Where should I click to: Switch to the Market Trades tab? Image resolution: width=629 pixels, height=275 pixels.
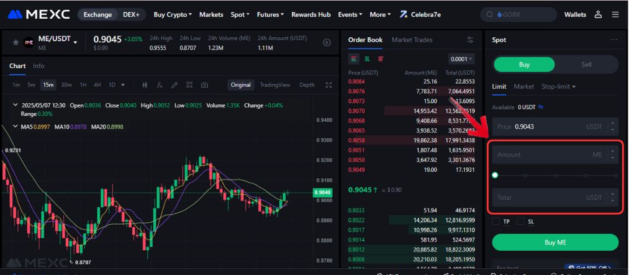pyautogui.click(x=412, y=40)
